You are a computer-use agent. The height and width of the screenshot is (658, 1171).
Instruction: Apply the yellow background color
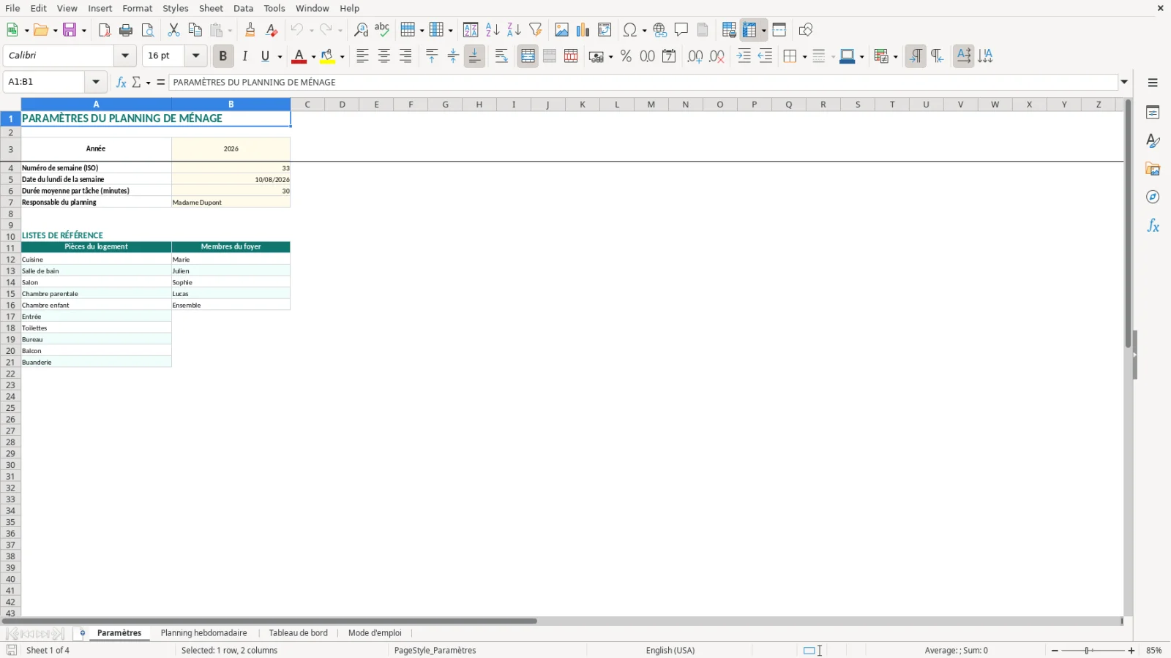327,56
